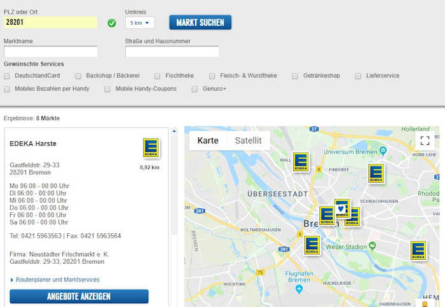
Task: Click the results list scrollbar thumb
Action: (174, 185)
